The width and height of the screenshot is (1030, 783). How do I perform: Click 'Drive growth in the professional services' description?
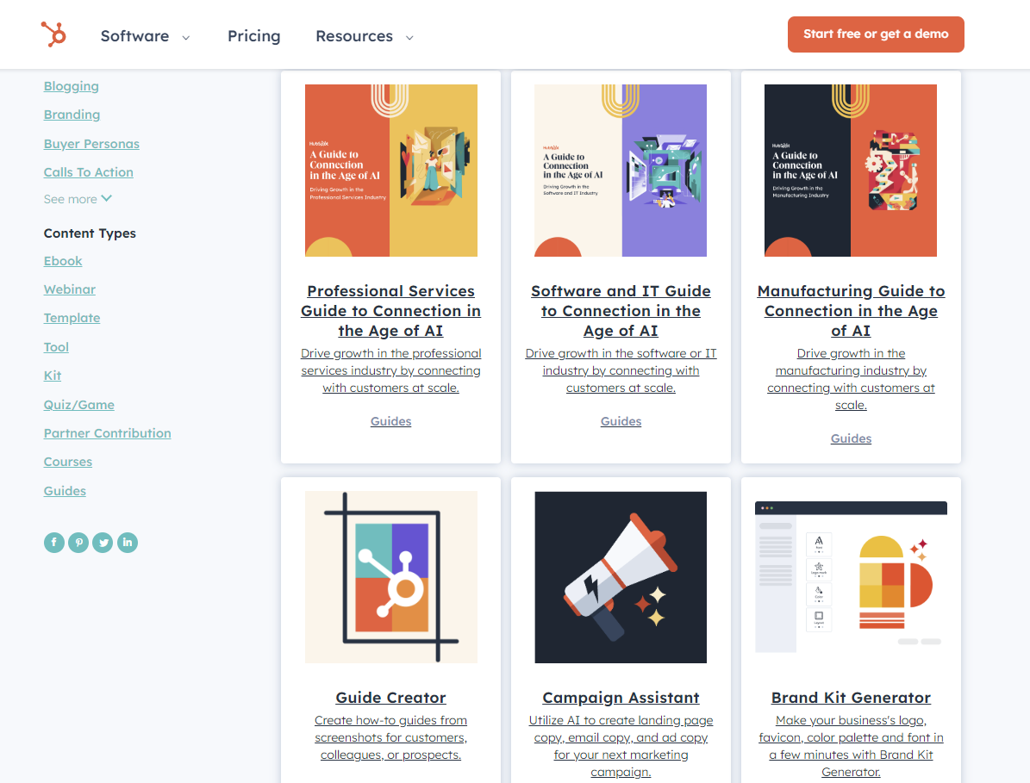tap(390, 370)
